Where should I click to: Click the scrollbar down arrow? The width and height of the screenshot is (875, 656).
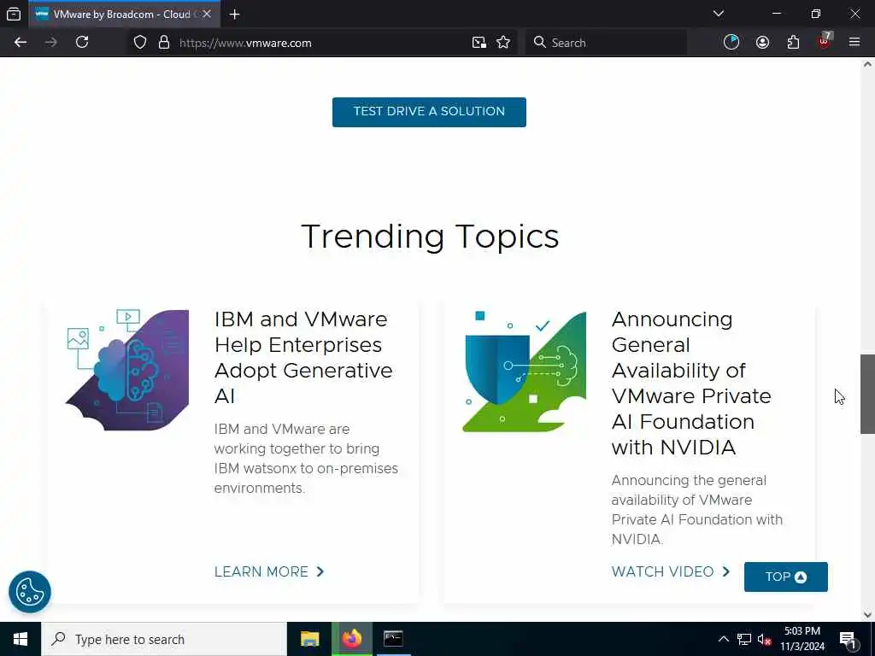867,615
